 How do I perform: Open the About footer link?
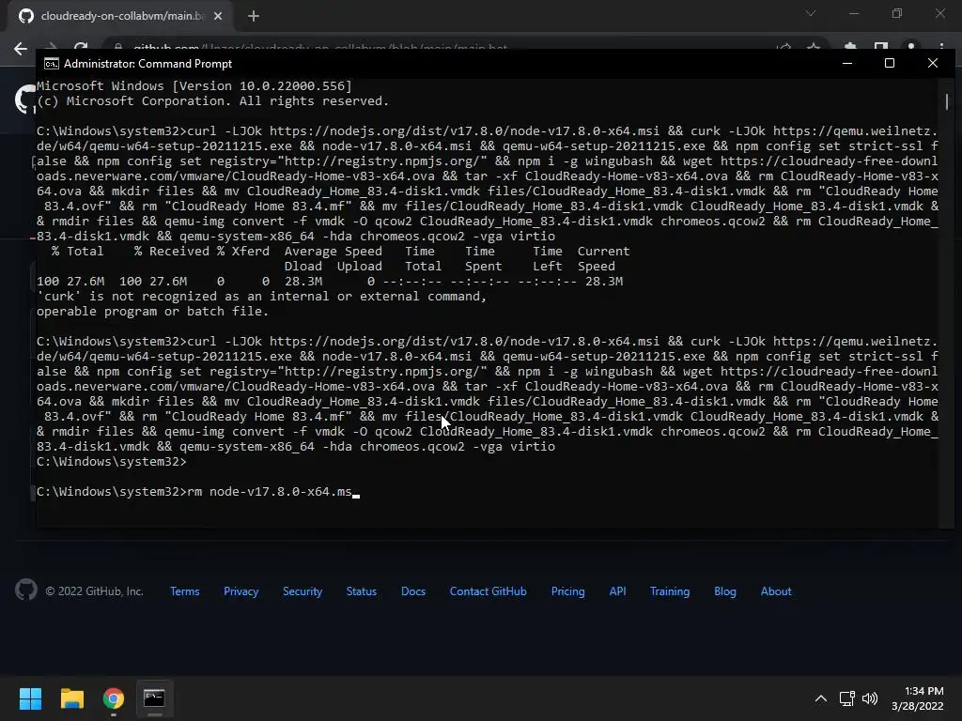tap(776, 591)
